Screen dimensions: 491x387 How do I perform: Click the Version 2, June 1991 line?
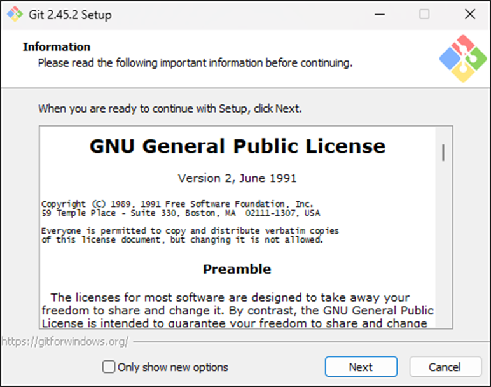(x=237, y=178)
